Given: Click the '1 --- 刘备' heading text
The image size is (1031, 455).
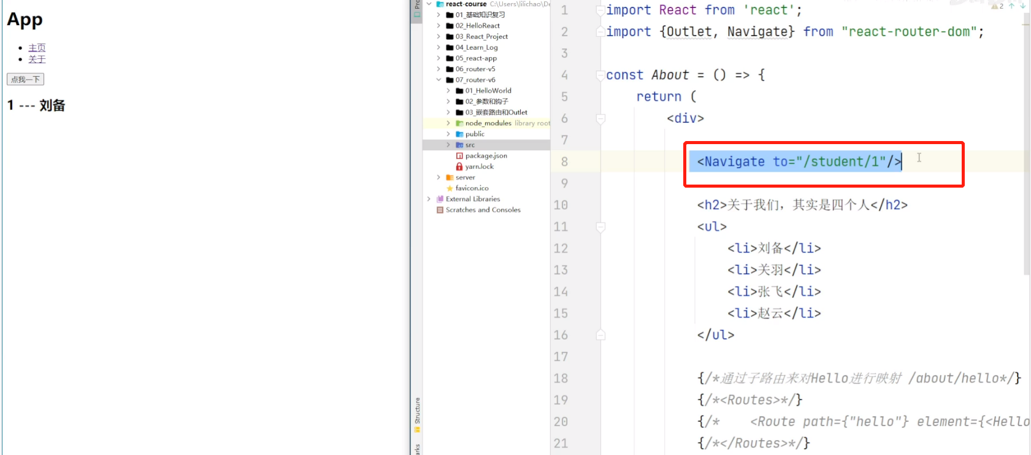Looking at the screenshot, I should 36,105.
